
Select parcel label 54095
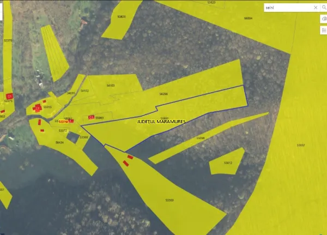click(71, 93)
